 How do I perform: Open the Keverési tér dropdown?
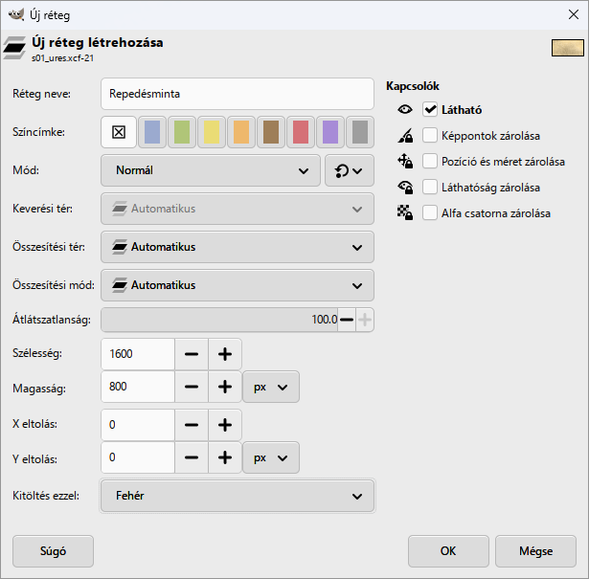(x=238, y=209)
